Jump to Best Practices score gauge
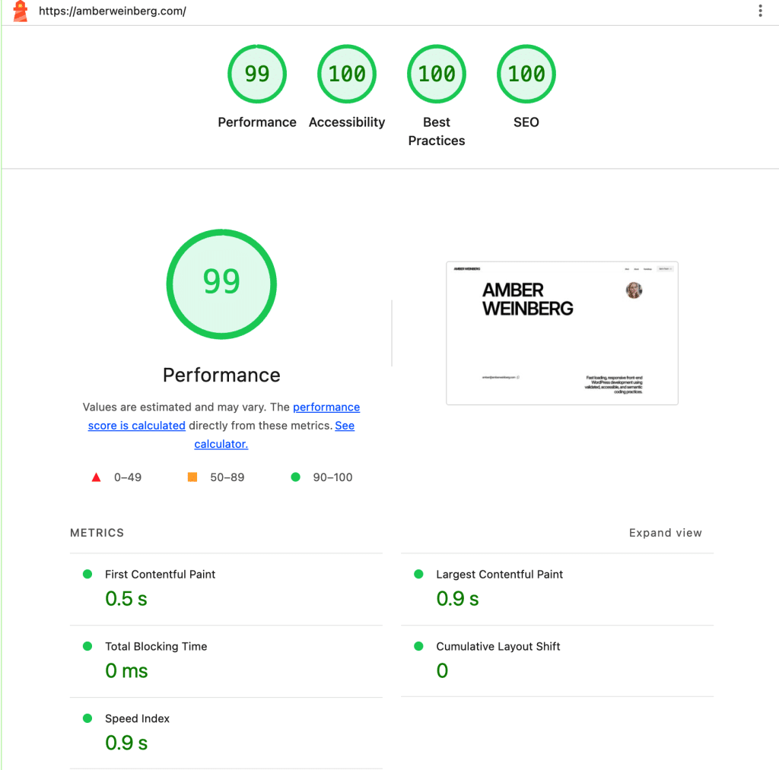This screenshot has width=779, height=770. click(437, 74)
